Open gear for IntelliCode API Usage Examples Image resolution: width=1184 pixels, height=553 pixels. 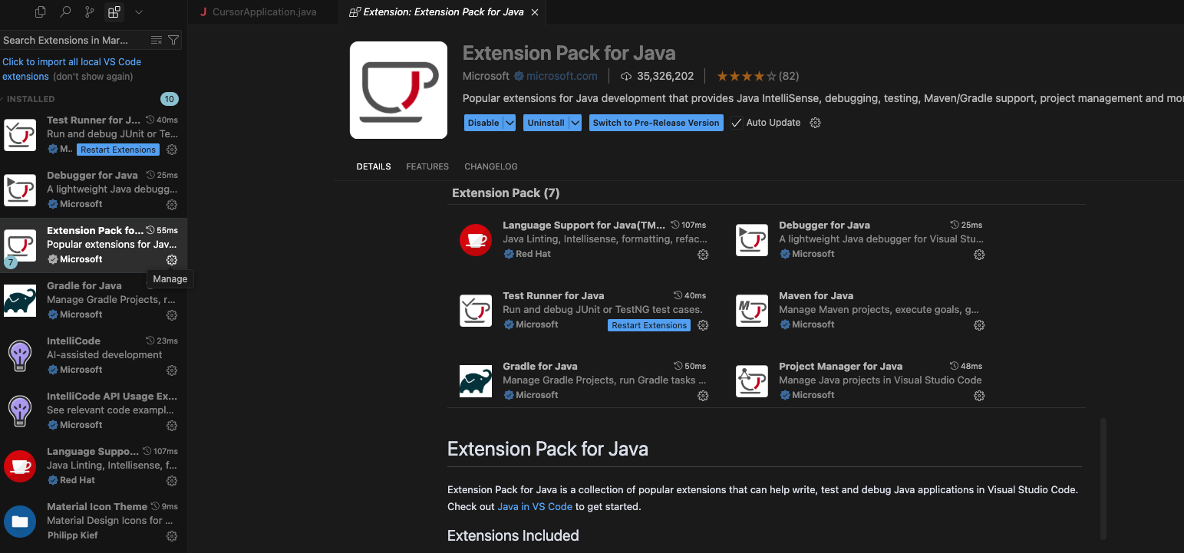(172, 426)
